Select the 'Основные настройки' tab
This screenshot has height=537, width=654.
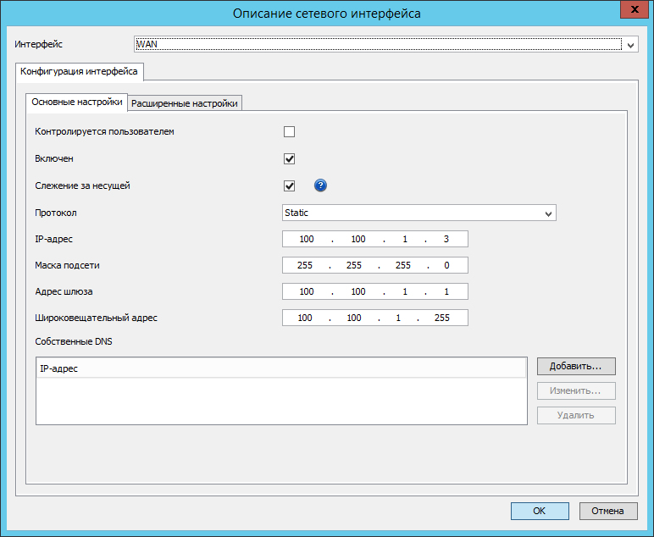pyautogui.click(x=76, y=102)
